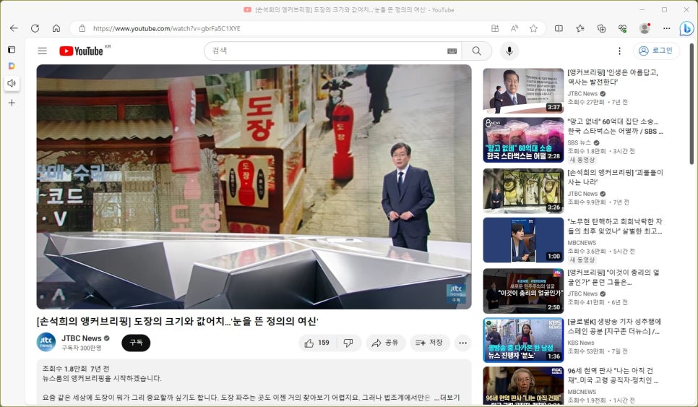Save the video with 저장

point(429,343)
